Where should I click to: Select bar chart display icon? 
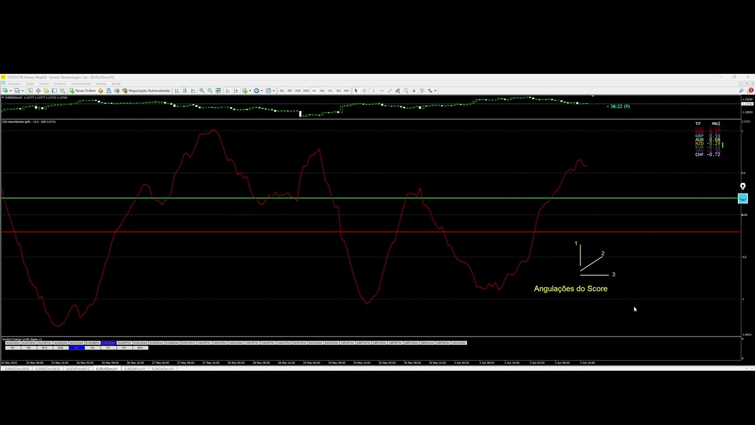coord(176,91)
